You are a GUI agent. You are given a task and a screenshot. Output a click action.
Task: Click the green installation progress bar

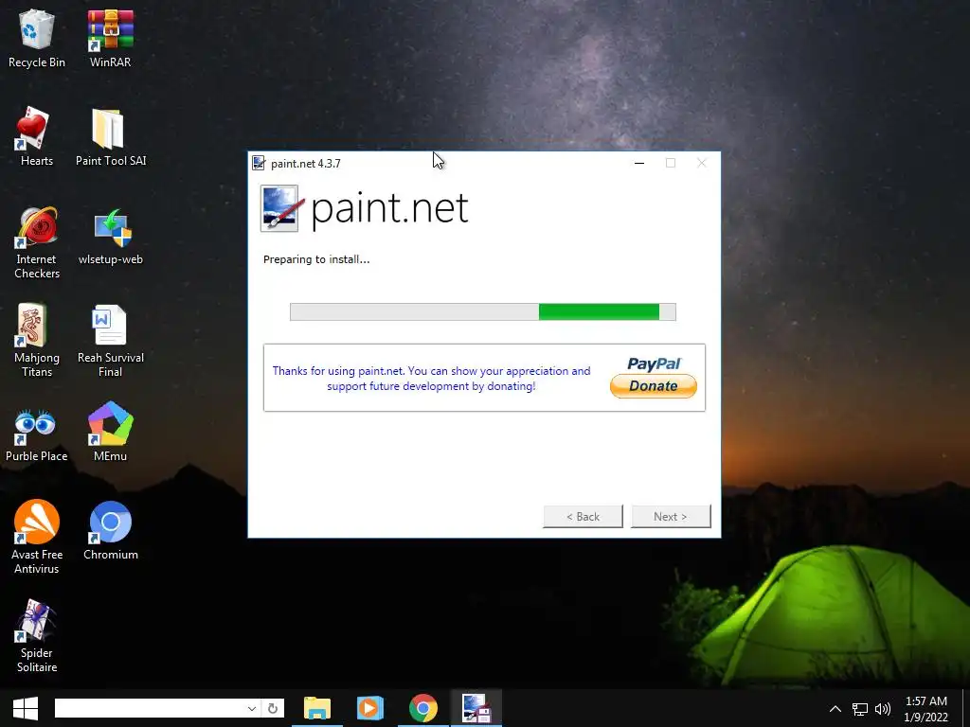(x=482, y=312)
